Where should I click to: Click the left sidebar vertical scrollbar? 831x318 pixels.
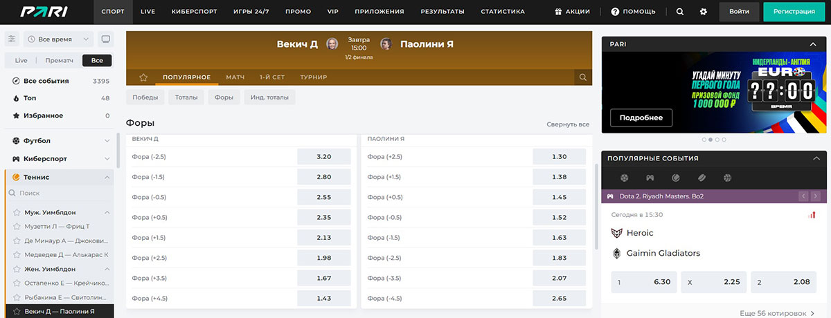[x=118, y=152]
